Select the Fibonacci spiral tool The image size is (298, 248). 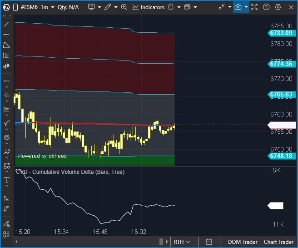[7, 137]
